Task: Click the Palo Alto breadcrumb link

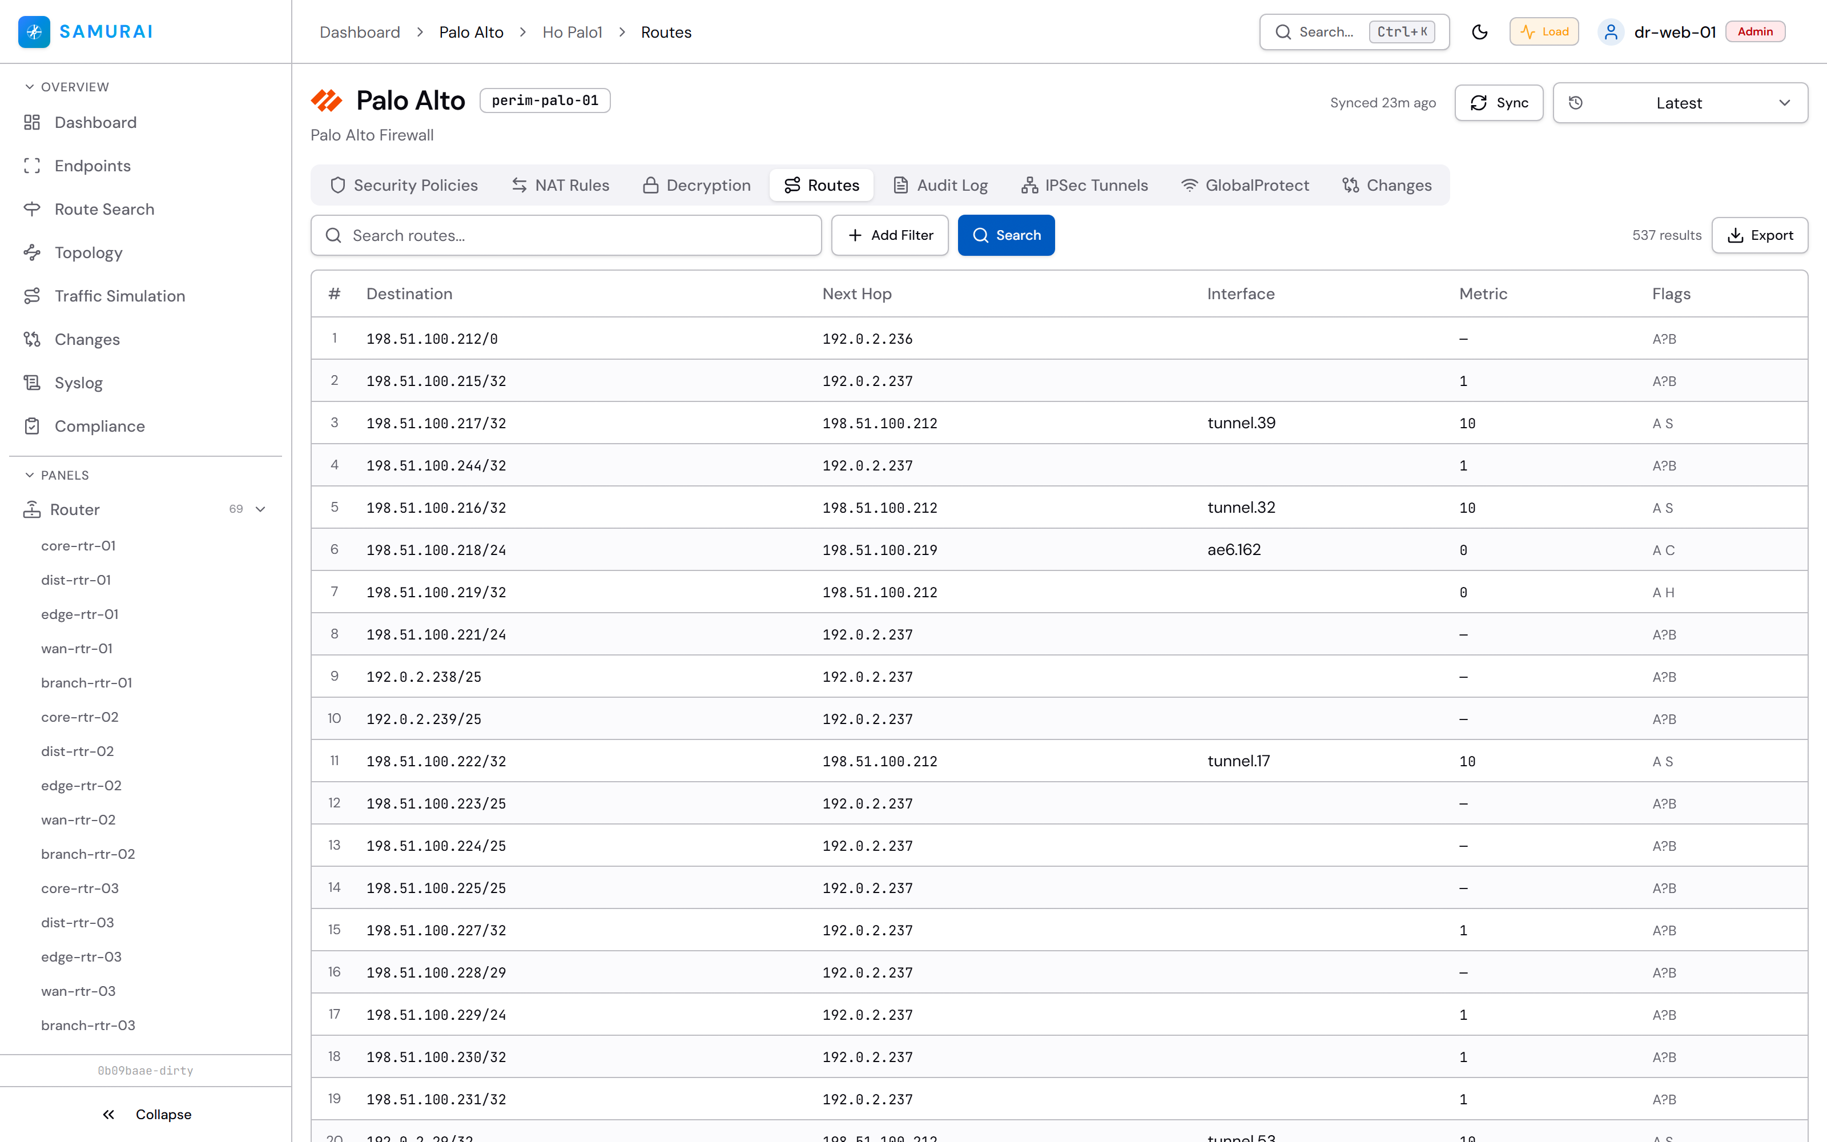Action: pyautogui.click(x=471, y=33)
